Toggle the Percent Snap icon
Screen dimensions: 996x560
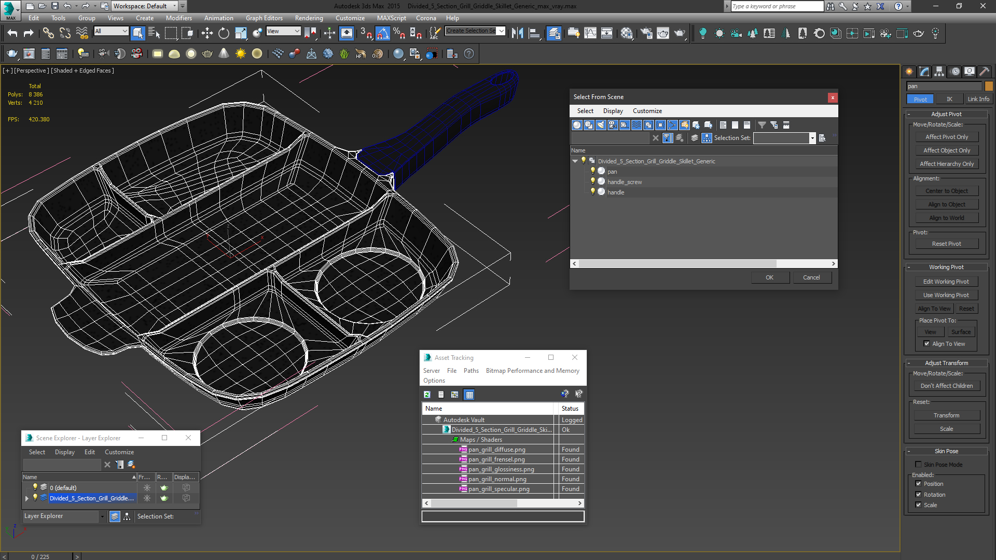pos(399,33)
